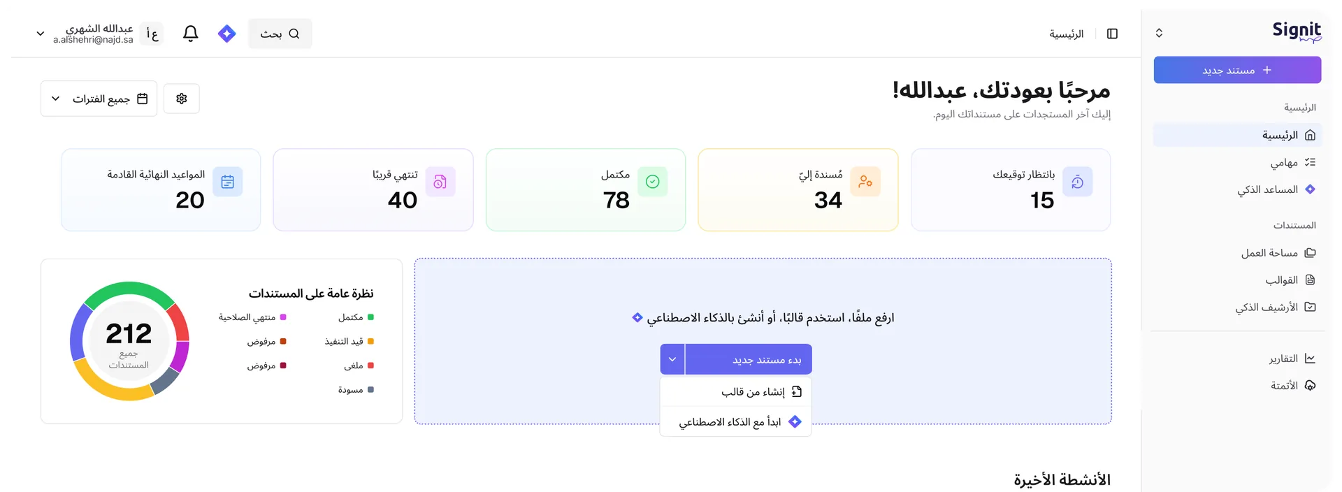1342x492 pixels.
Task: Collapse the sidebar with the double-chevron control
Action: 1158,32
